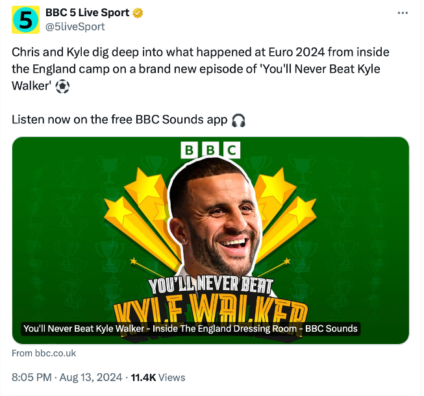The width and height of the screenshot is (424, 396).
Task: Follow the From bbc.co.uk source link
Action: click(x=44, y=353)
